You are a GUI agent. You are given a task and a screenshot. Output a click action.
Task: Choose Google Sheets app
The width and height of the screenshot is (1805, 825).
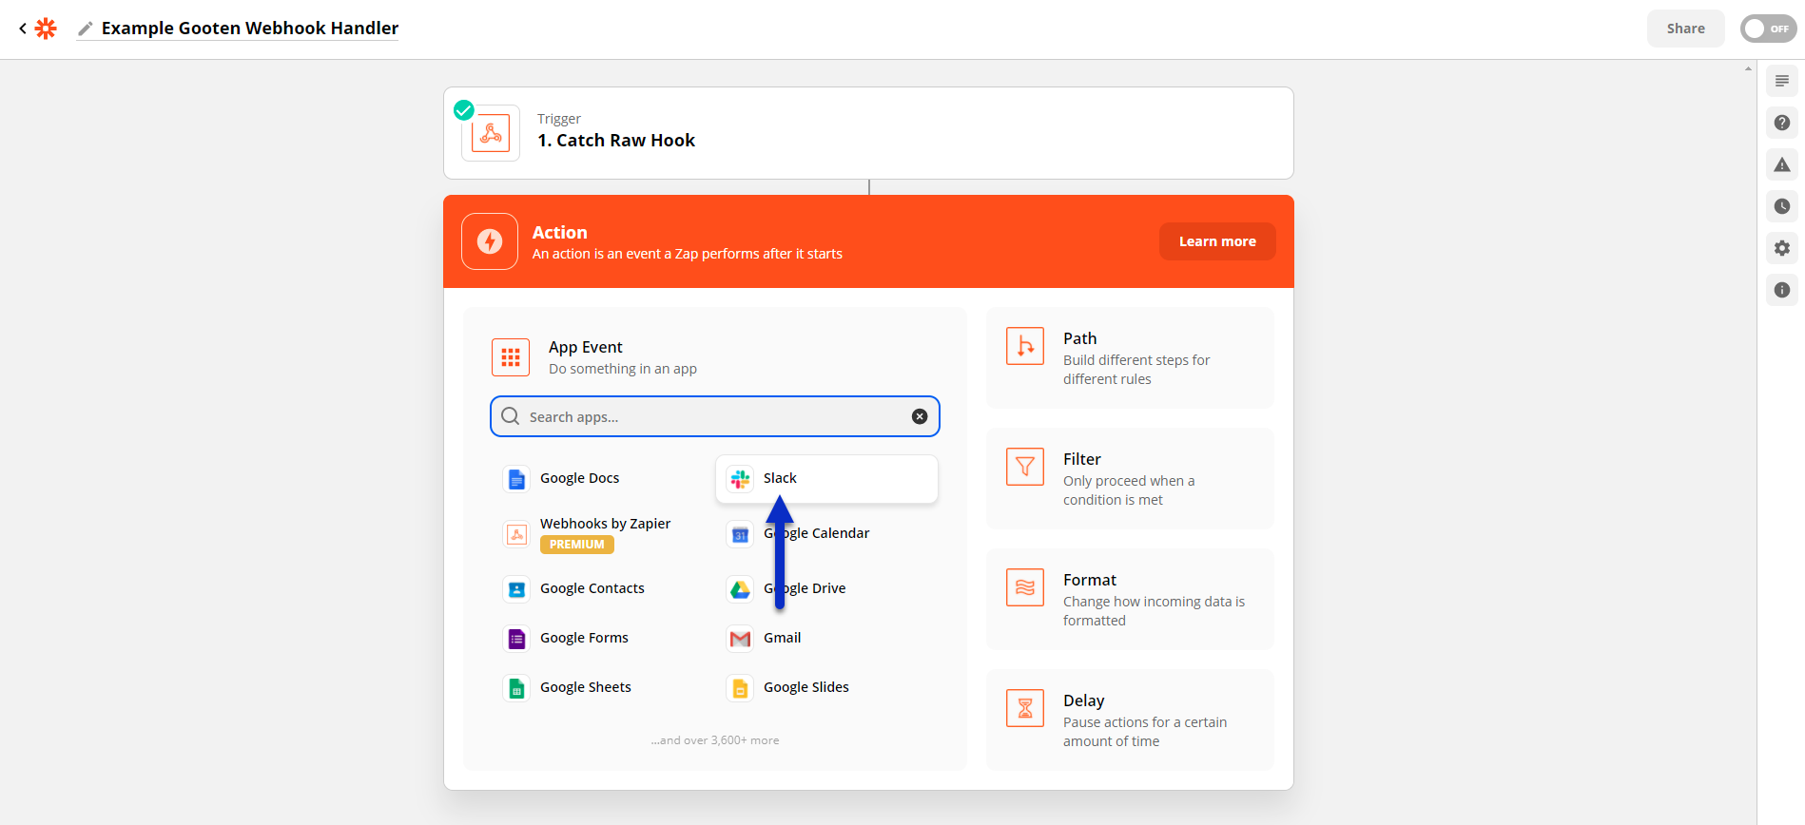(x=604, y=687)
